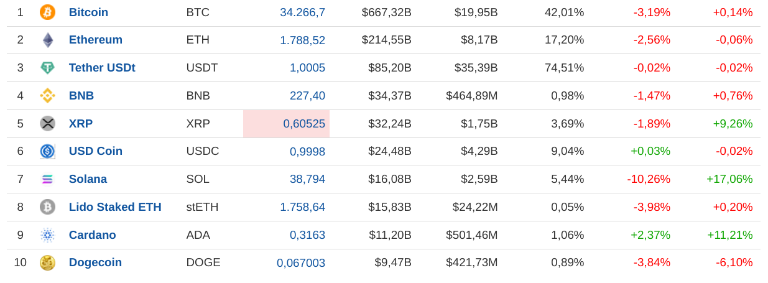The image size is (768, 283).
Task: Click the gray Lido Staked ETH icon
Action: (47, 207)
